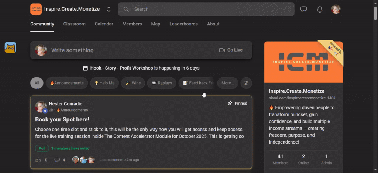
Task: Open the About tab
Action: pyautogui.click(x=213, y=24)
